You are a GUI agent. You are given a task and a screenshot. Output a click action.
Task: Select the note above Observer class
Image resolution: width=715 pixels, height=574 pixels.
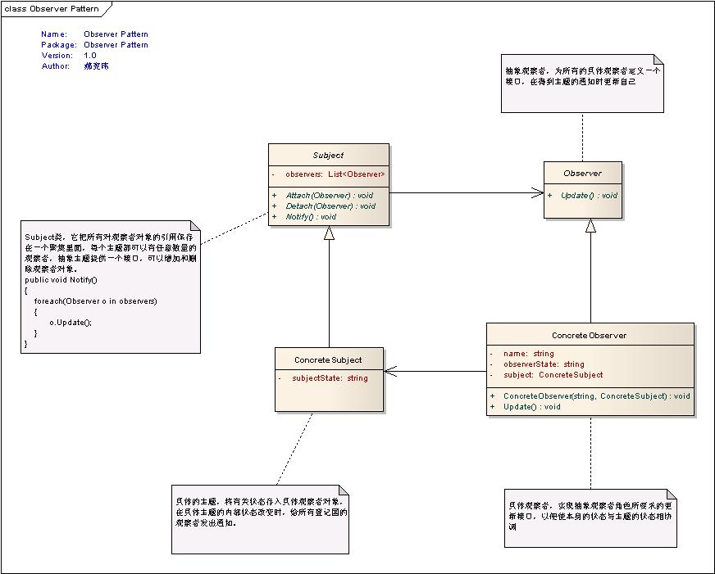[x=581, y=83]
